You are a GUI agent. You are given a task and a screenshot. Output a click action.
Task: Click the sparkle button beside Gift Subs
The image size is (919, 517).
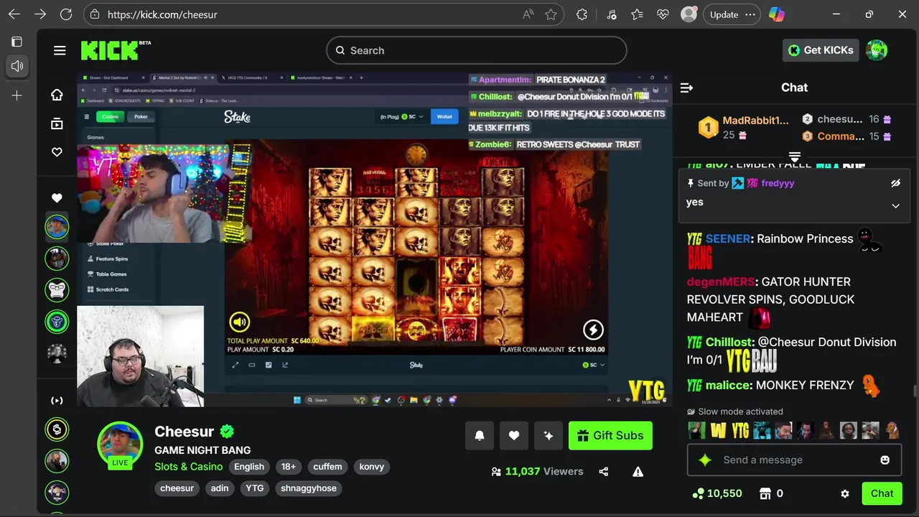pyautogui.click(x=549, y=435)
